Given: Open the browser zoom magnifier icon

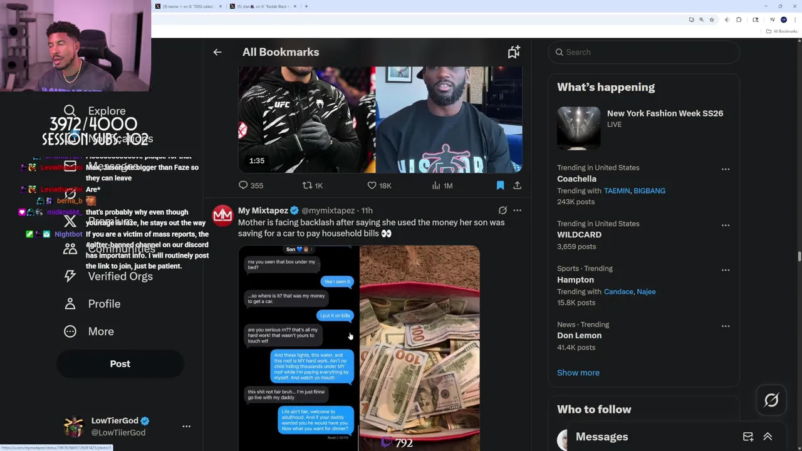Looking at the screenshot, I should pyautogui.click(x=701, y=20).
